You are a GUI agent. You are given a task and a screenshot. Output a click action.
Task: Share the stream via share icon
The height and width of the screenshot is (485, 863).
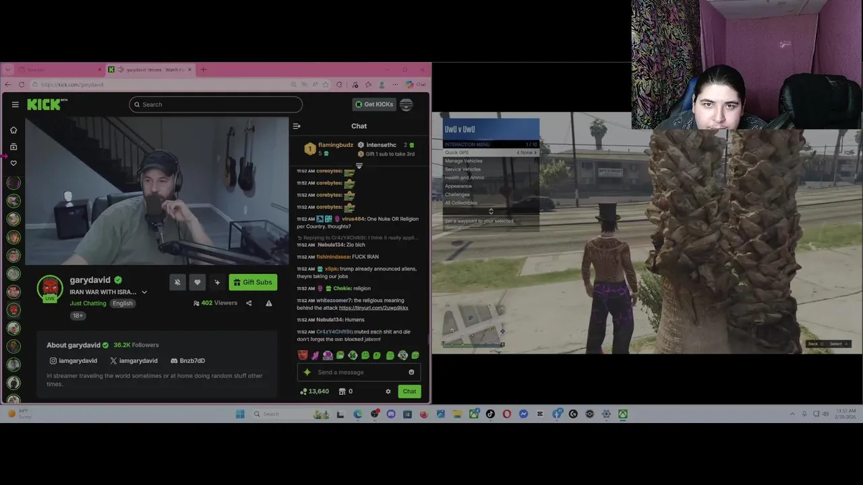pos(249,303)
